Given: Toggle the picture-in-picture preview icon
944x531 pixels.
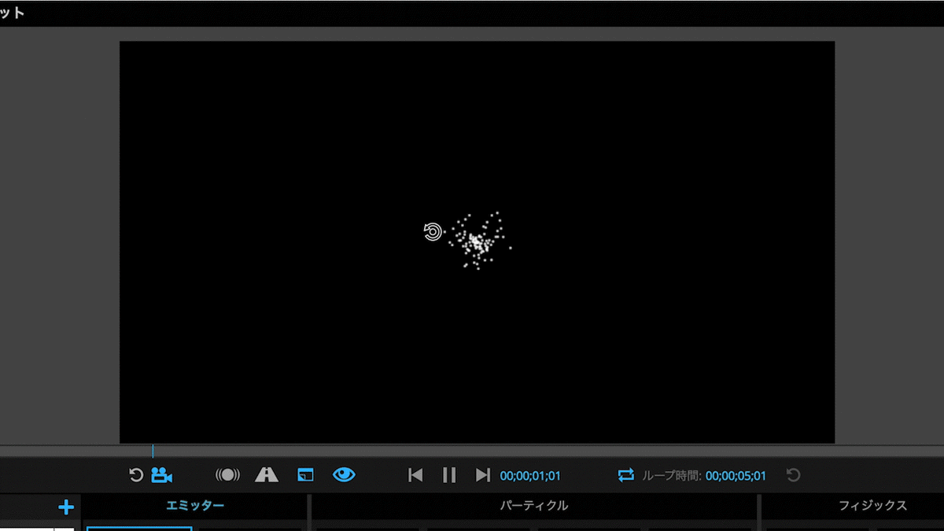Looking at the screenshot, I should click(304, 474).
